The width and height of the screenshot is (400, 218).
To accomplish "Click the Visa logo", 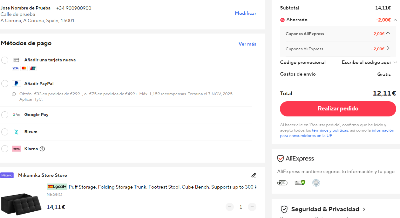I will [x=15, y=68].
